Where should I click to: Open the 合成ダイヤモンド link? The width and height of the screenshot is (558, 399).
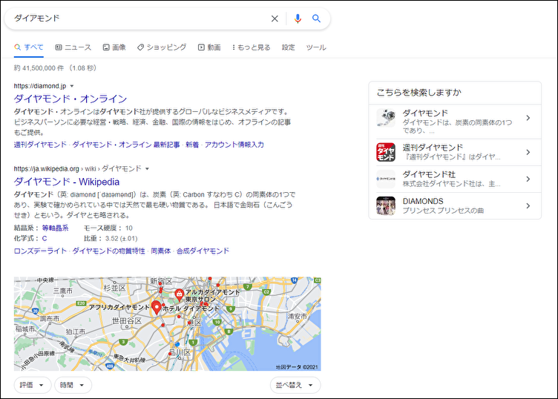coord(203,251)
